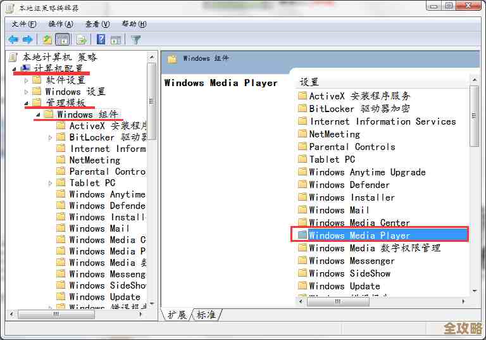
Task: Click the Back arrow toolbar icon
Action: tap(14, 40)
